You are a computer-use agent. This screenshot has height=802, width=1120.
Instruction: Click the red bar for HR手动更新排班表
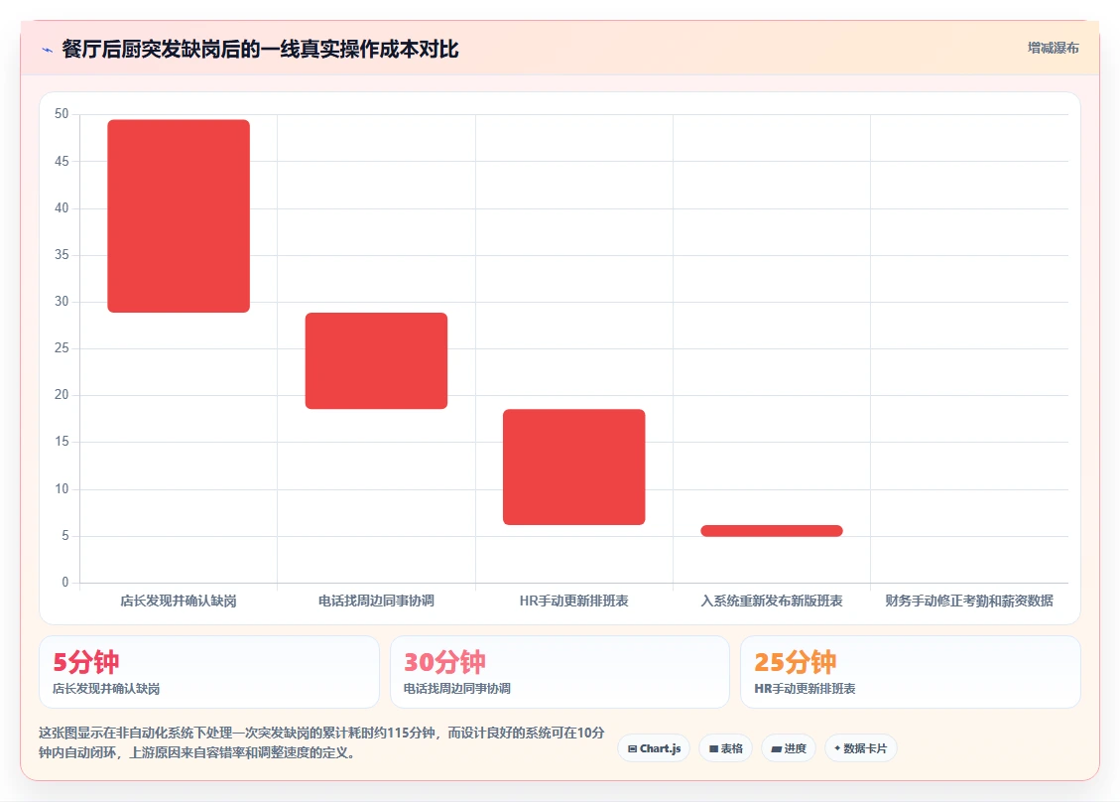pos(574,467)
